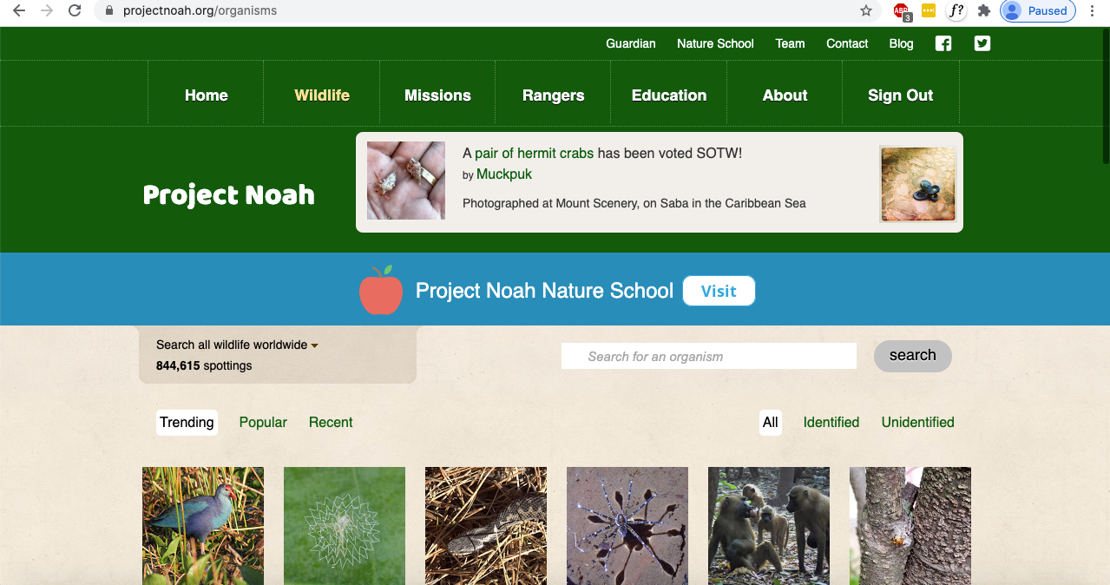Switch to the Recent tab
Image resolution: width=1110 pixels, height=585 pixels.
[331, 423]
